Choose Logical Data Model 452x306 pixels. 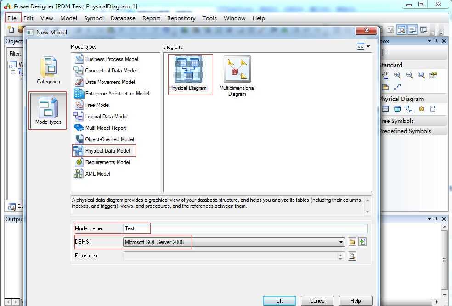[x=101, y=117]
